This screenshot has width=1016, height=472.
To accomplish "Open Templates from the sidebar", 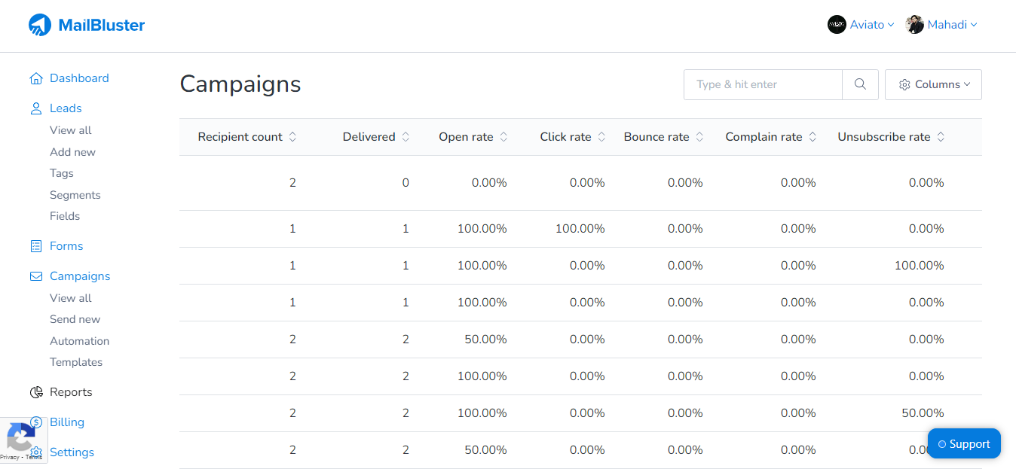I will click(x=76, y=362).
